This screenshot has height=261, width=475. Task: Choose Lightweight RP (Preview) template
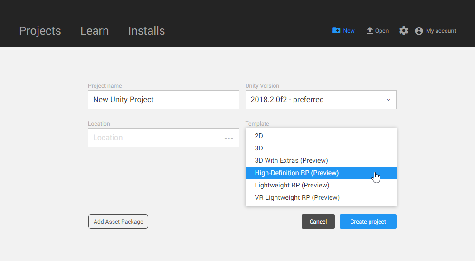[x=292, y=185]
